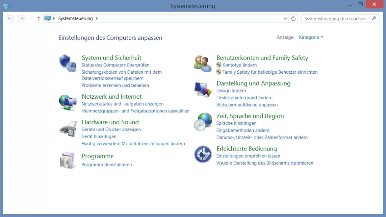Viewport: 386px width, 217px height.
Task: Open Hardware und Sound category
Action: click(110, 122)
